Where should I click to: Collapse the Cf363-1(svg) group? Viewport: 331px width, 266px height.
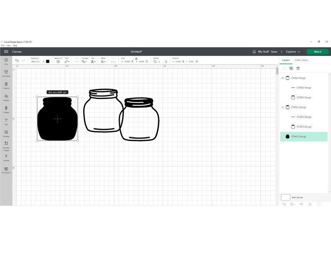[283, 78]
